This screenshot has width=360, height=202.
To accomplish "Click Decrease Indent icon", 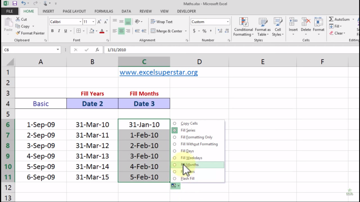I will (137, 31).
